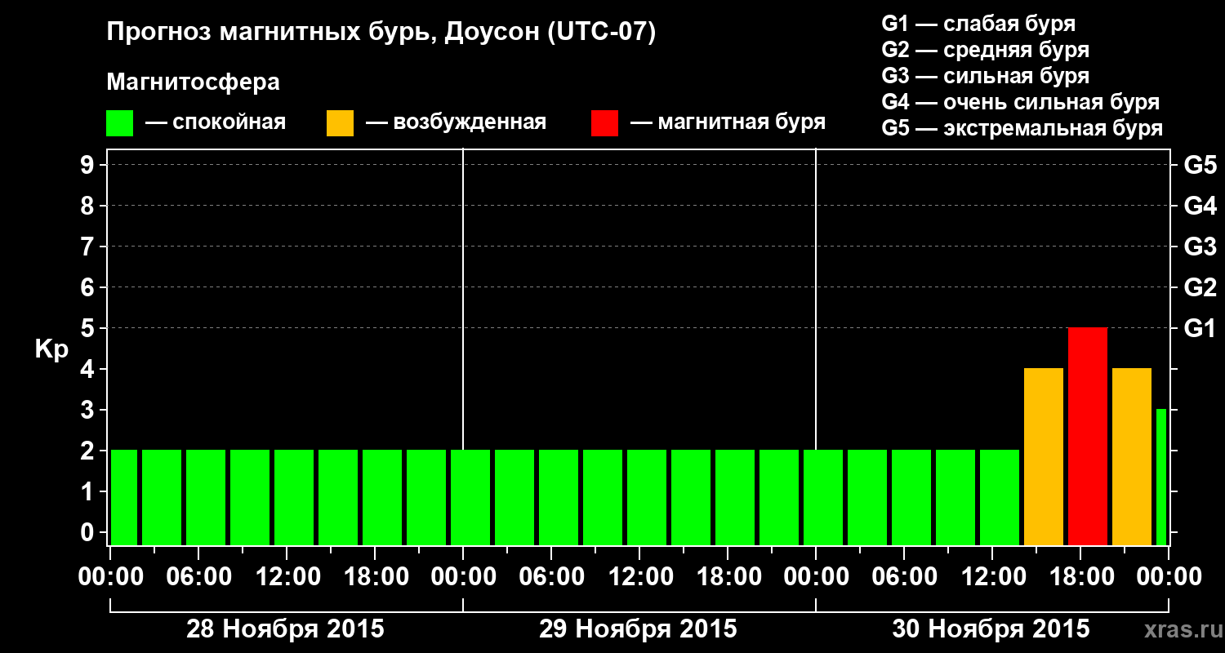Click the right-axis 'G2' label
The height and width of the screenshot is (653, 1225).
coord(1200,288)
